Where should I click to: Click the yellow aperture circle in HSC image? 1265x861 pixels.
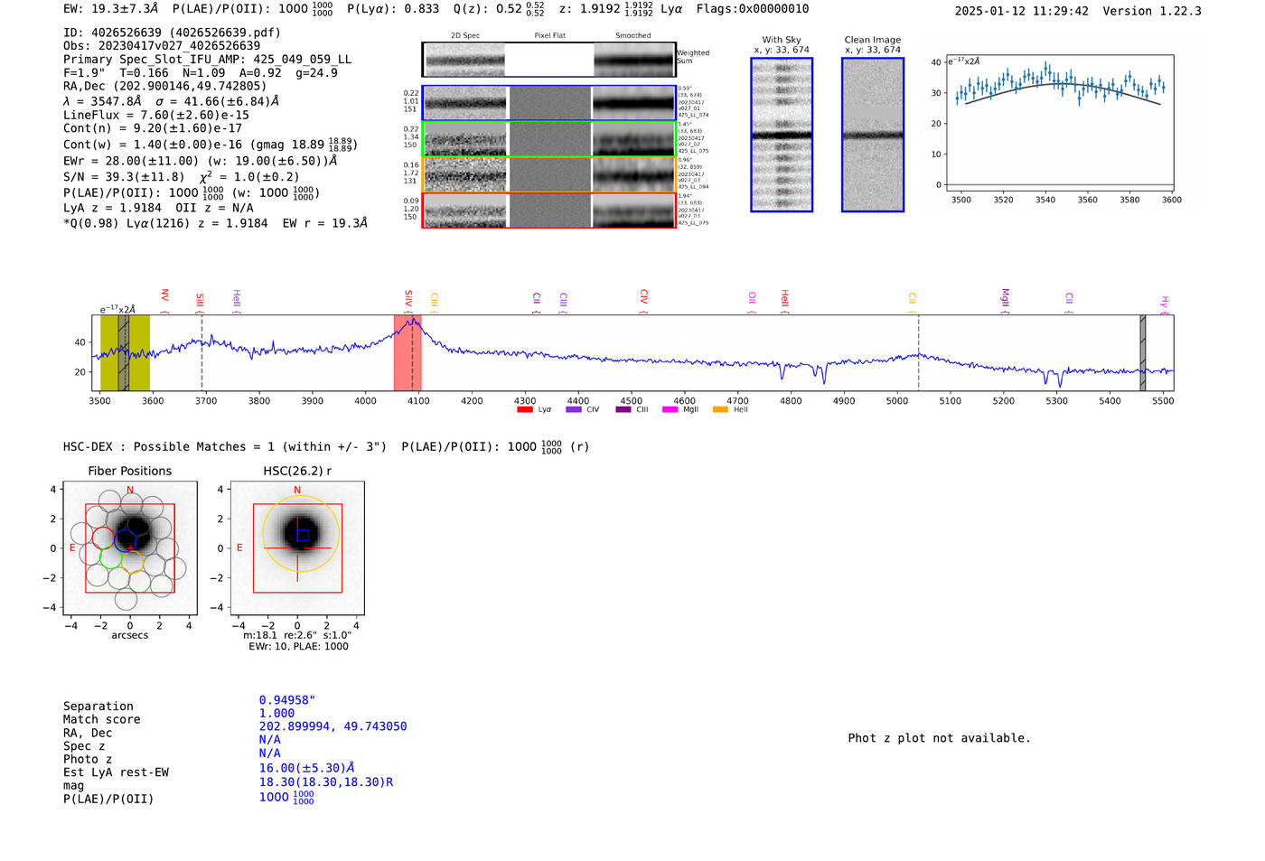(x=301, y=533)
